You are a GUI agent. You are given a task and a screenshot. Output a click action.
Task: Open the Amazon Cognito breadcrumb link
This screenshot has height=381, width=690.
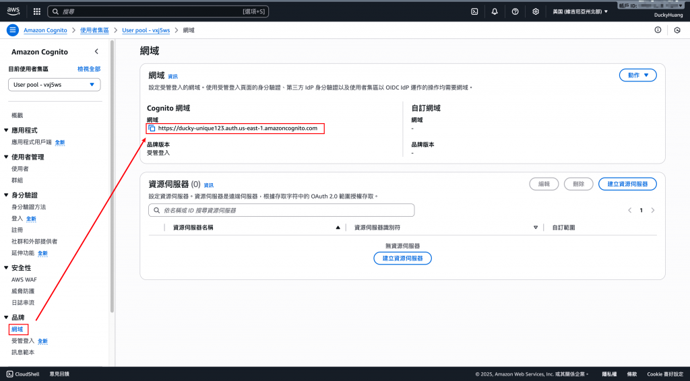click(45, 30)
